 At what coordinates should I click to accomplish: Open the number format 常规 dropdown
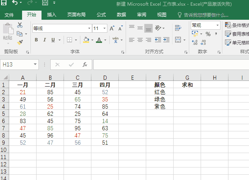point(218,25)
